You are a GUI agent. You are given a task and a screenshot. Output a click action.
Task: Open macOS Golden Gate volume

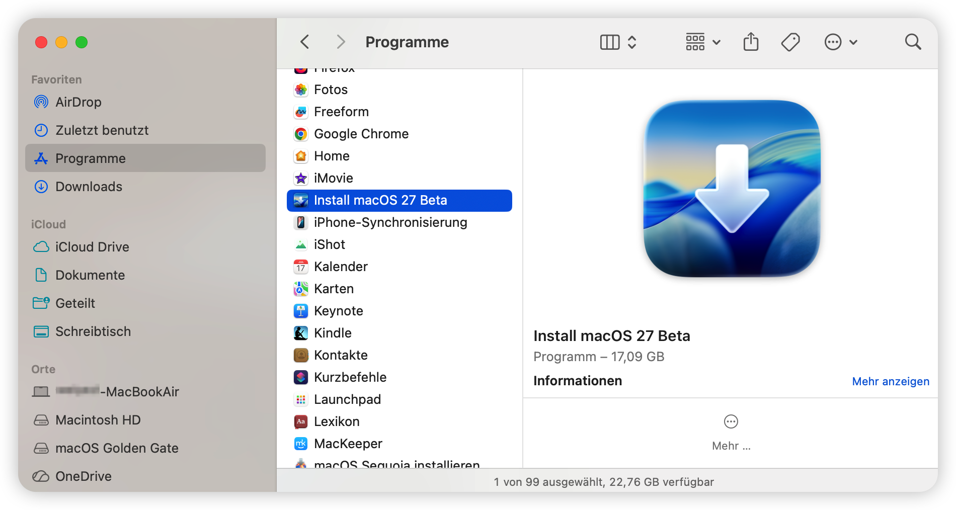pyautogui.click(x=145, y=448)
